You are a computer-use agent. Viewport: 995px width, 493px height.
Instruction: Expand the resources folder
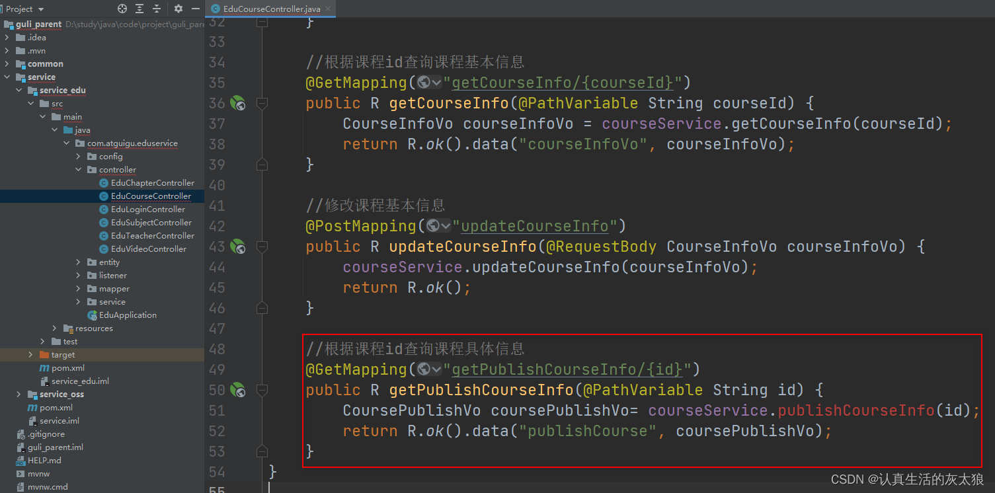55,328
